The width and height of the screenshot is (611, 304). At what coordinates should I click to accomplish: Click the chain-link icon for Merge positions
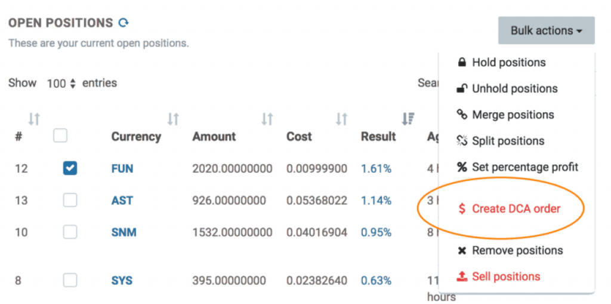[x=462, y=115]
